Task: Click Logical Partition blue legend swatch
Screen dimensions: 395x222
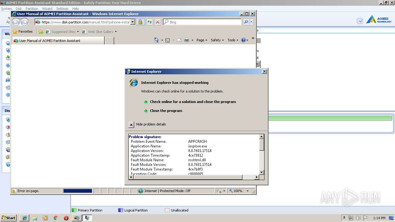Action: point(121,210)
